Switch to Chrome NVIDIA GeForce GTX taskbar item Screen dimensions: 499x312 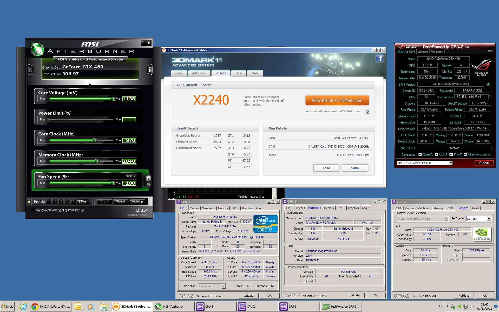pyautogui.click(x=51, y=307)
